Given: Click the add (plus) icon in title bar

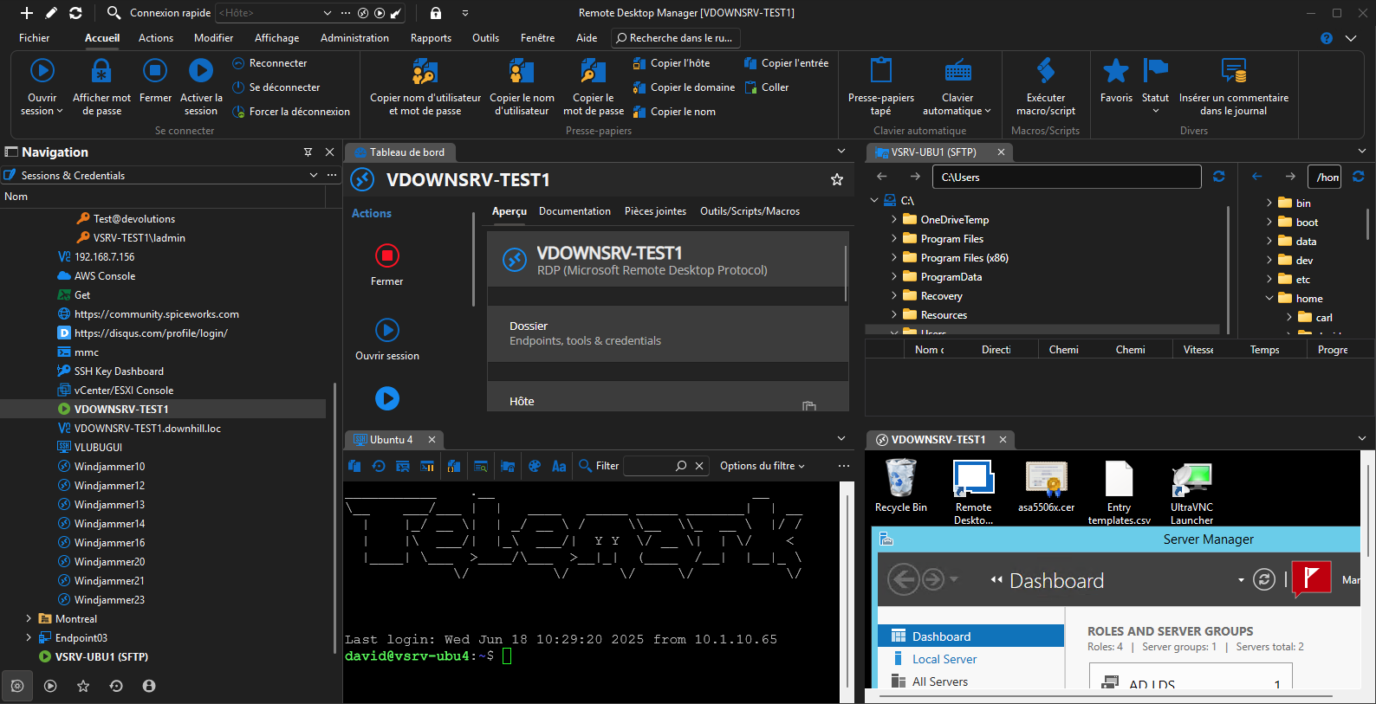Looking at the screenshot, I should pyautogui.click(x=27, y=13).
